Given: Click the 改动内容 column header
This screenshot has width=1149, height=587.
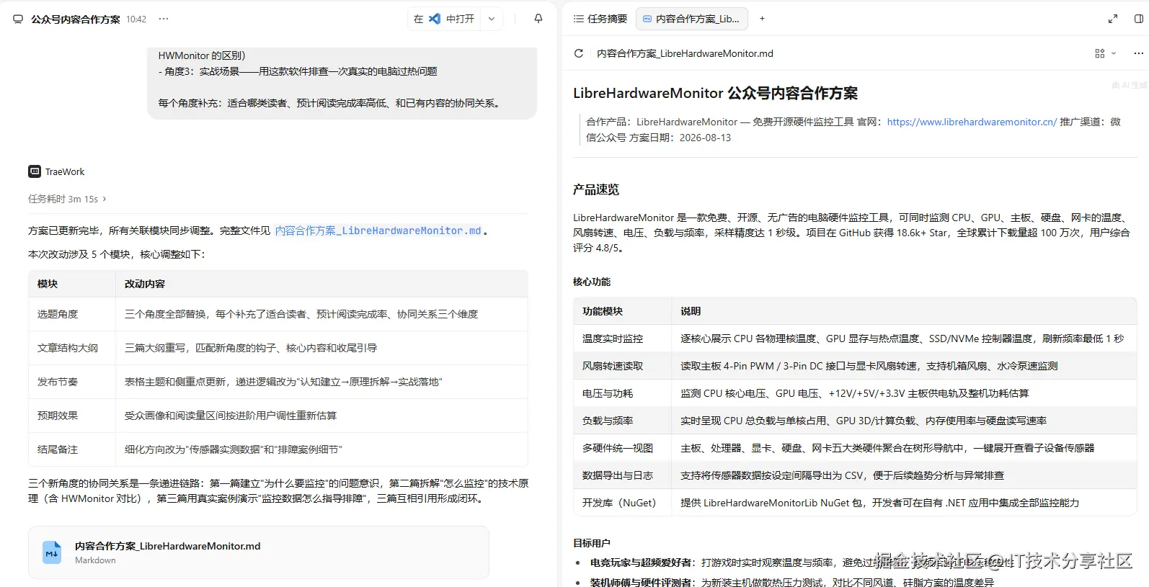Looking at the screenshot, I should (145, 284).
